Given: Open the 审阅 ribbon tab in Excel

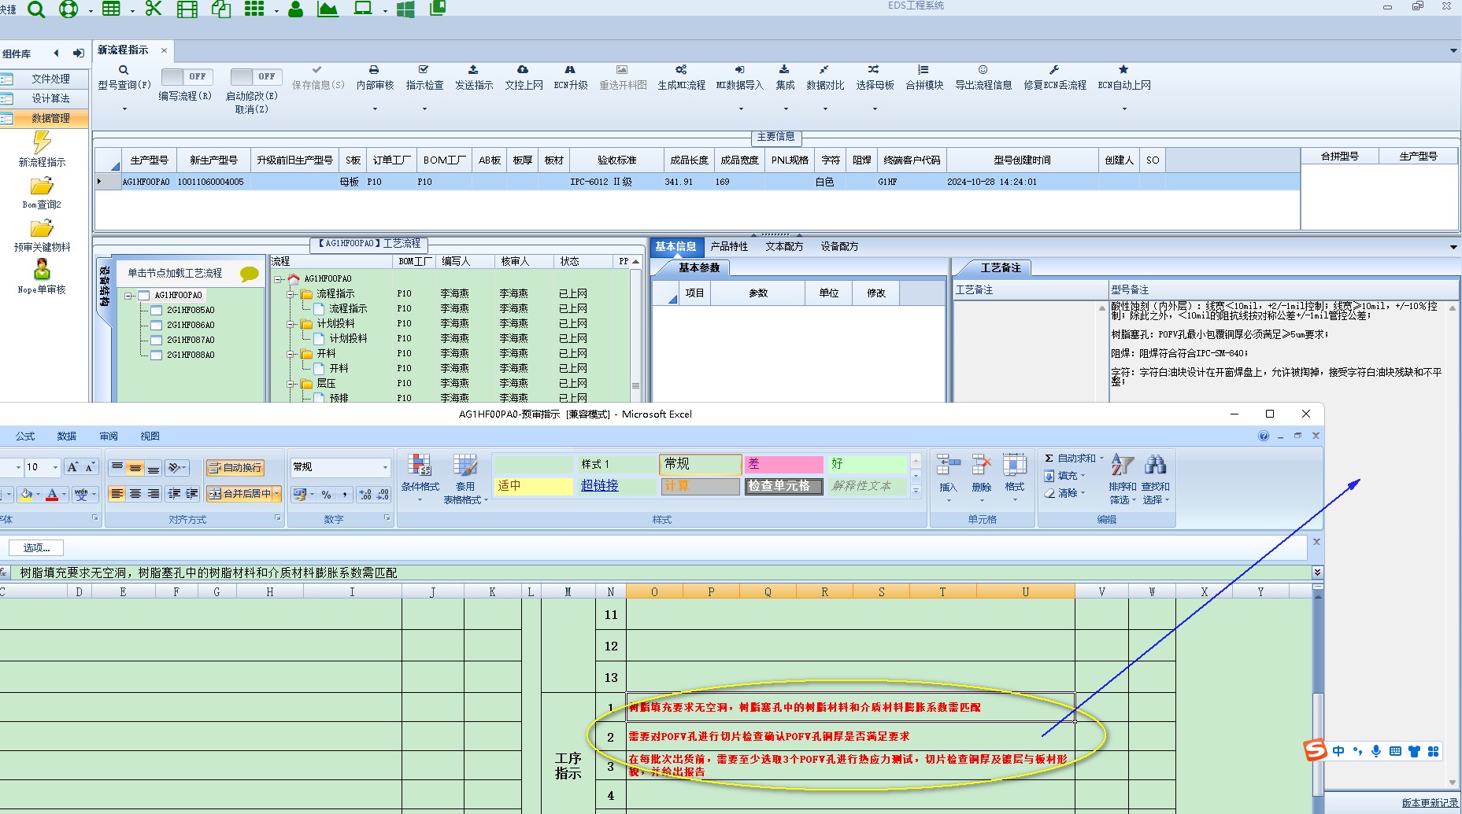Looking at the screenshot, I should pos(109,436).
